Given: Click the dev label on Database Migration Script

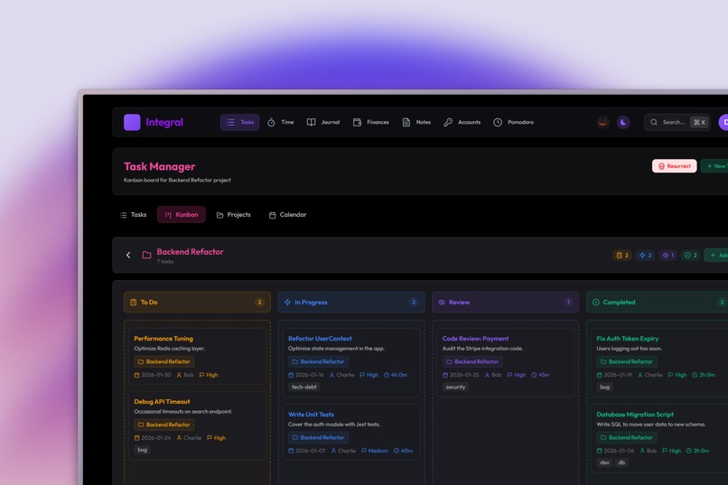Looking at the screenshot, I should click(x=604, y=462).
